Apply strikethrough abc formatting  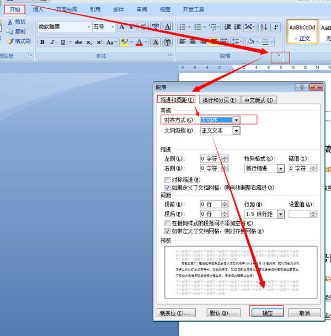pos(79,42)
